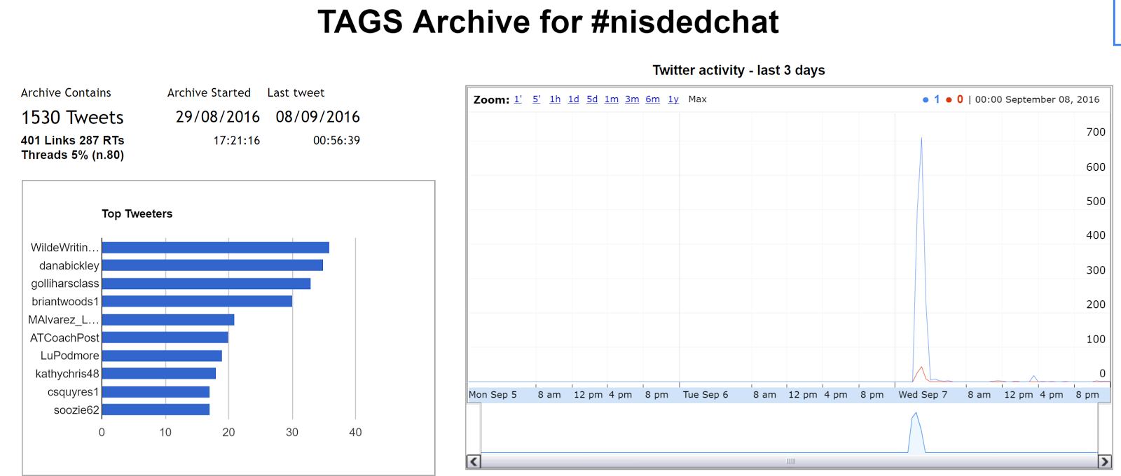
Task: Select the danabickley bar in the chart
Action: pyautogui.click(x=212, y=265)
